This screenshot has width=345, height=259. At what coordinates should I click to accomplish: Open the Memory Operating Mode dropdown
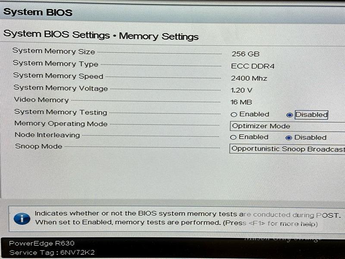pyautogui.click(x=287, y=126)
